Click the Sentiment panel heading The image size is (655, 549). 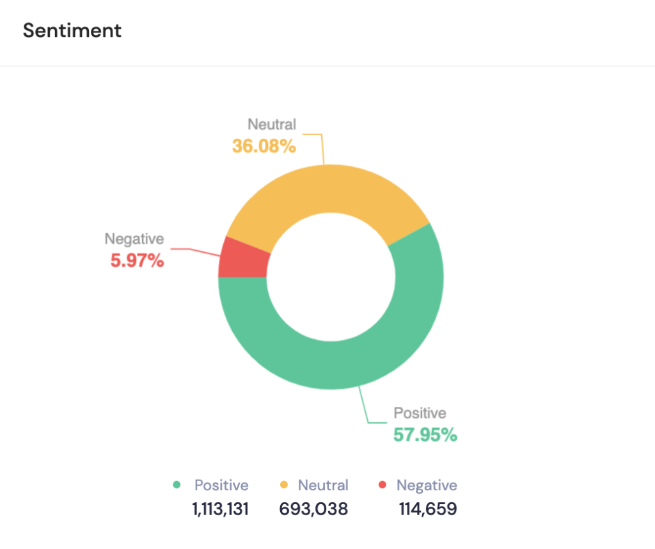[72, 30]
